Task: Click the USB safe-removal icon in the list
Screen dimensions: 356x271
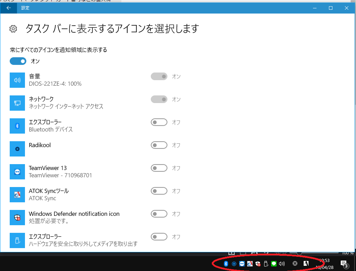Action: 17,240
